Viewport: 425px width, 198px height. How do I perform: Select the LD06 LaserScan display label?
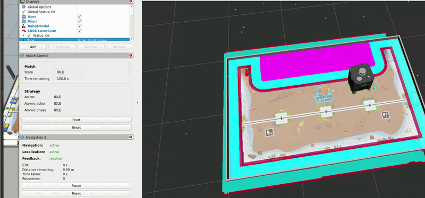click(x=42, y=31)
